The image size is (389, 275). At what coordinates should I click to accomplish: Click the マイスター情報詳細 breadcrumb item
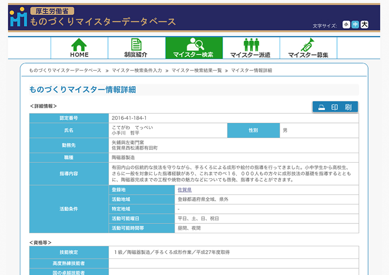[251, 70]
